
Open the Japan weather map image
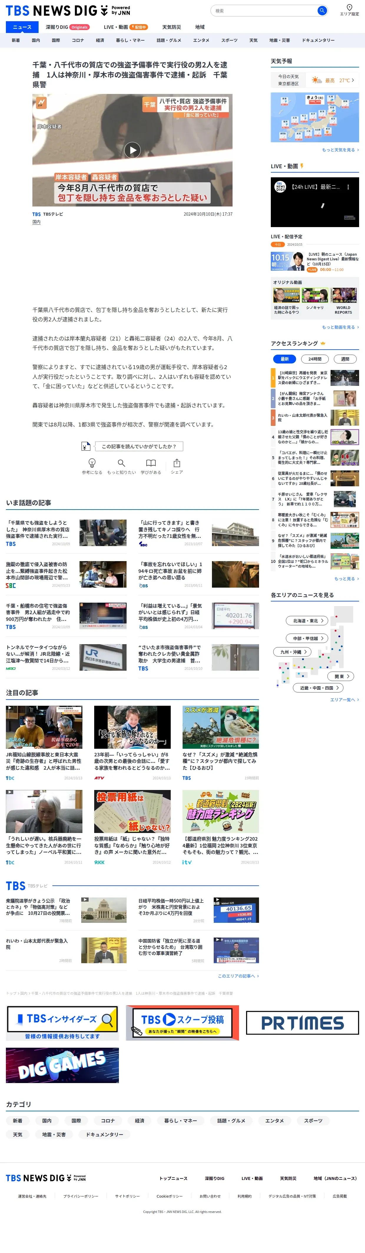point(315,117)
